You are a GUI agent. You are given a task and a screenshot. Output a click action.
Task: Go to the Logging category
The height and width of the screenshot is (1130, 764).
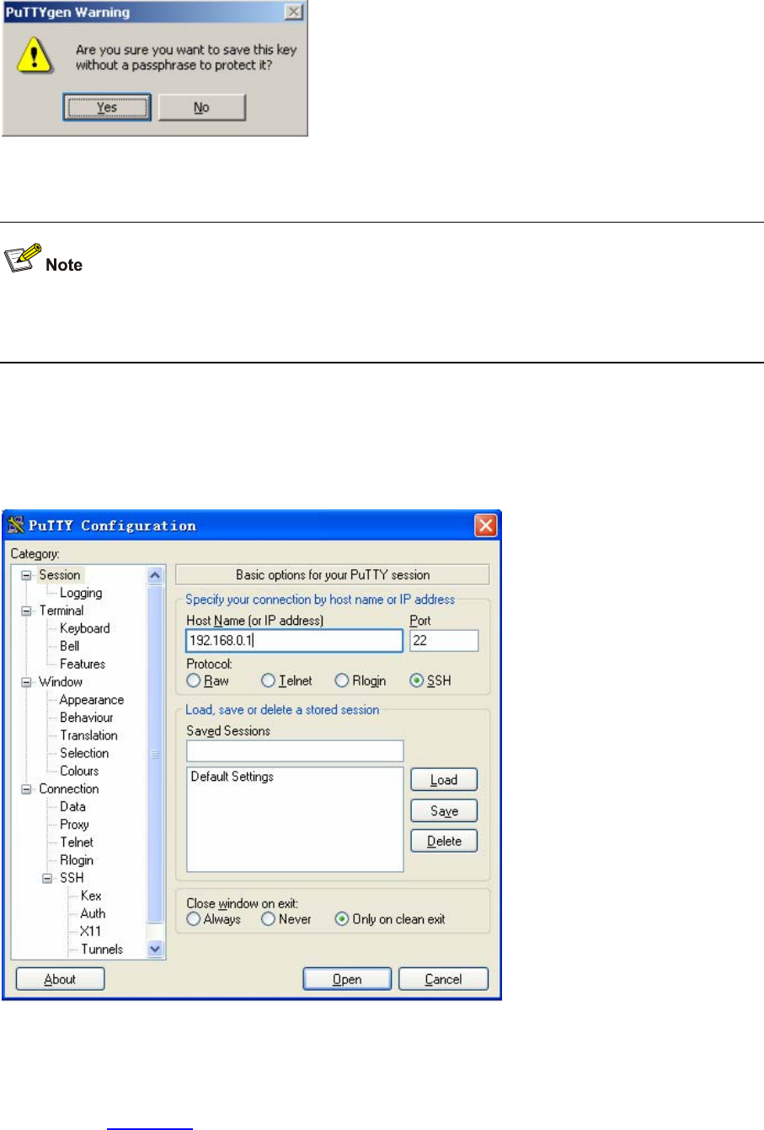coord(81,593)
